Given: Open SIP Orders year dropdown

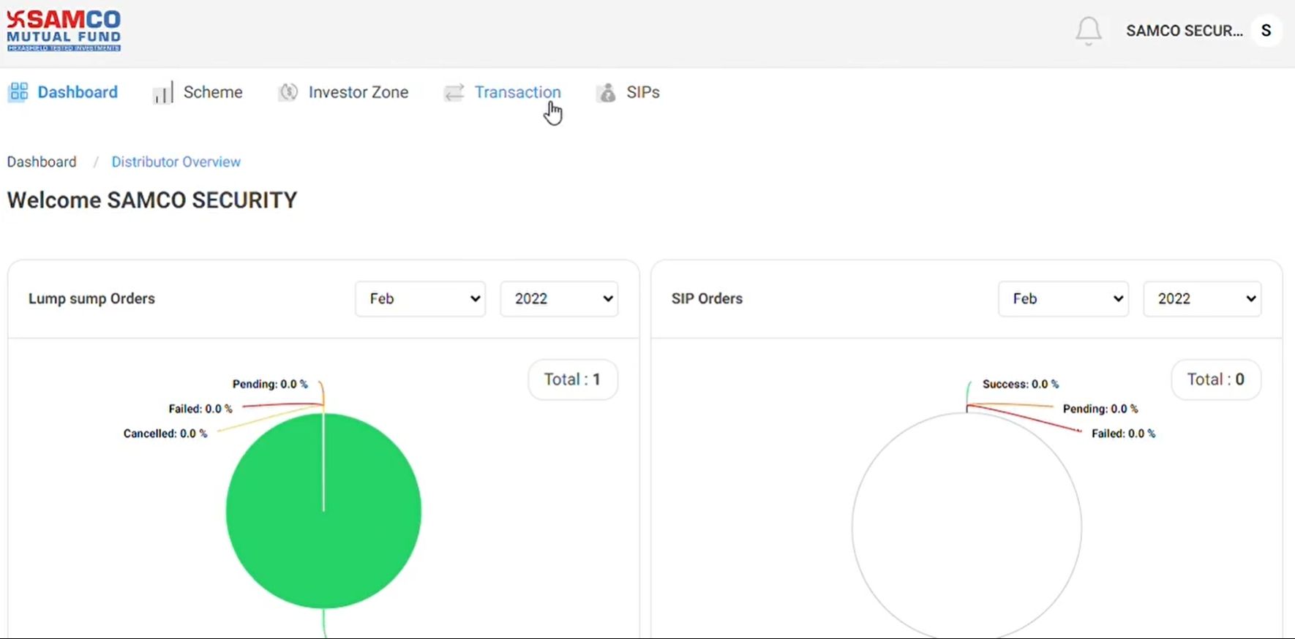Looking at the screenshot, I should click(1202, 299).
